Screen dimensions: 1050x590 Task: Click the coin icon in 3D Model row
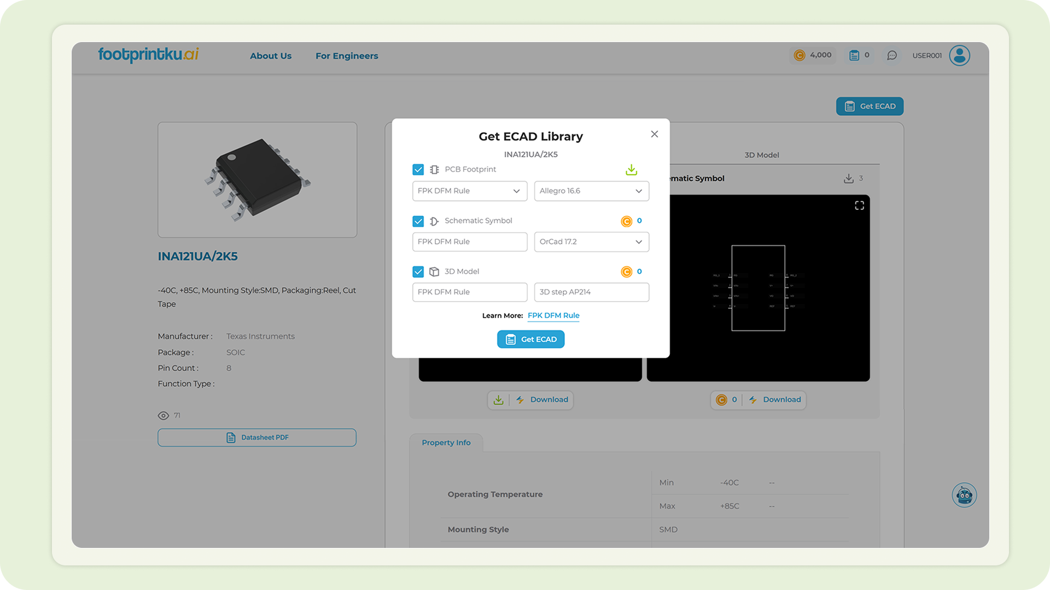[x=626, y=272]
